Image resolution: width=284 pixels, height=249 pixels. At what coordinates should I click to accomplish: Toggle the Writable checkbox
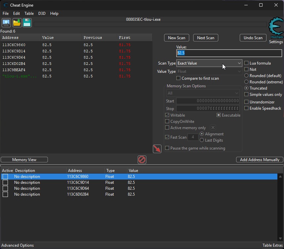point(167,115)
